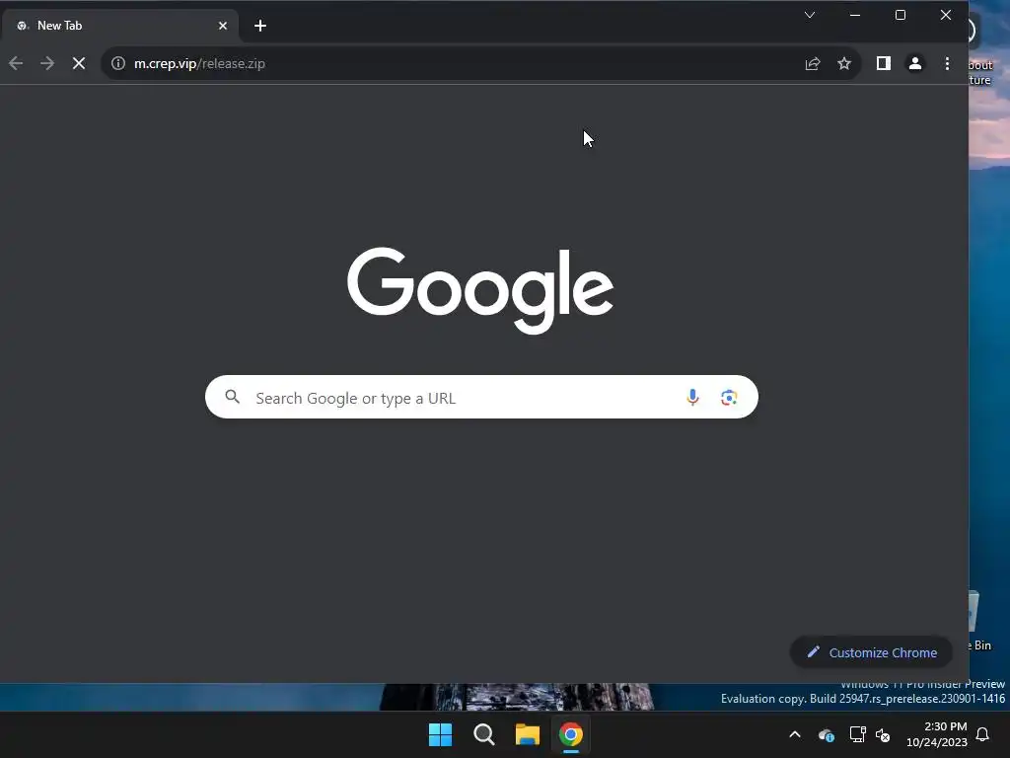Toggle the Chrome side panel
The width and height of the screenshot is (1010, 758).
point(883,63)
